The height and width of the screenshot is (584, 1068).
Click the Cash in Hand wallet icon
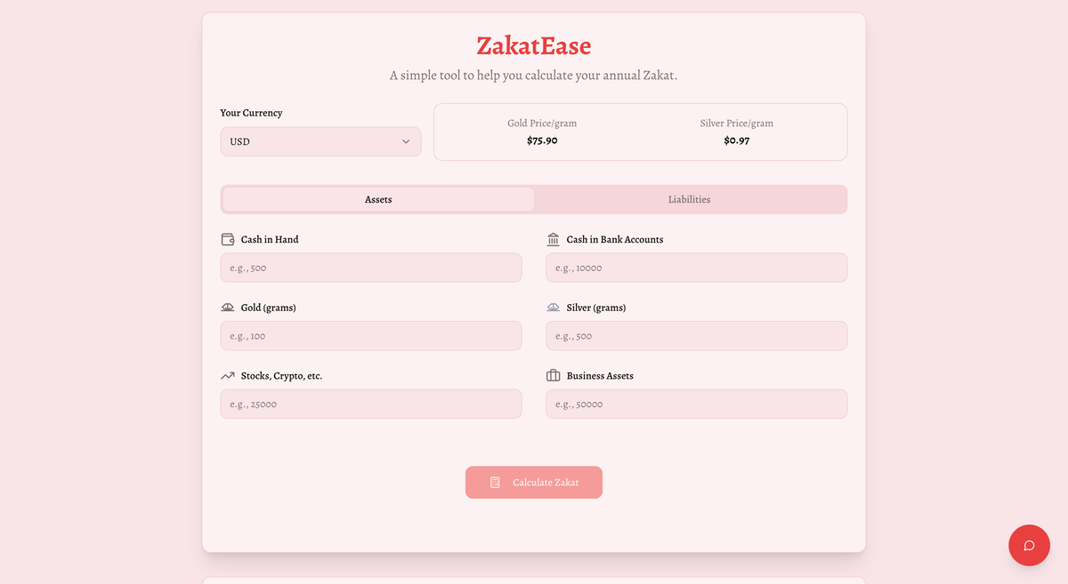(x=227, y=238)
